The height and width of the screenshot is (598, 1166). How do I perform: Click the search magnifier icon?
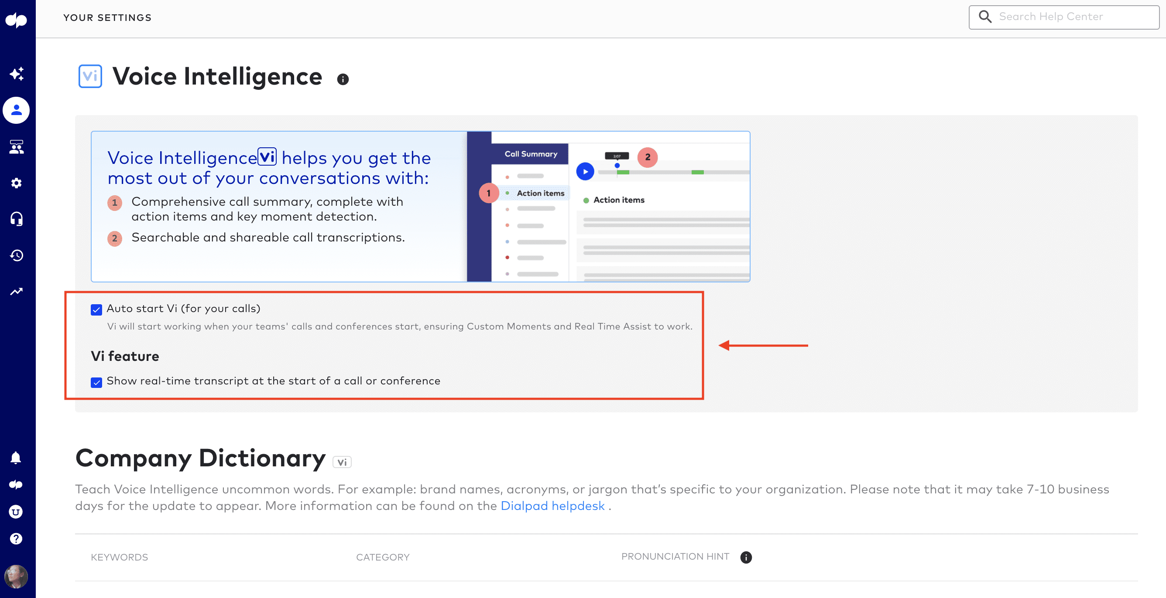(985, 17)
